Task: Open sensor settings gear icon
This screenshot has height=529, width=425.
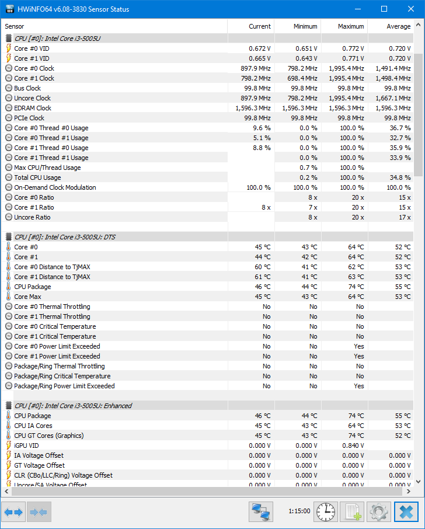Action: (x=379, y=512)
